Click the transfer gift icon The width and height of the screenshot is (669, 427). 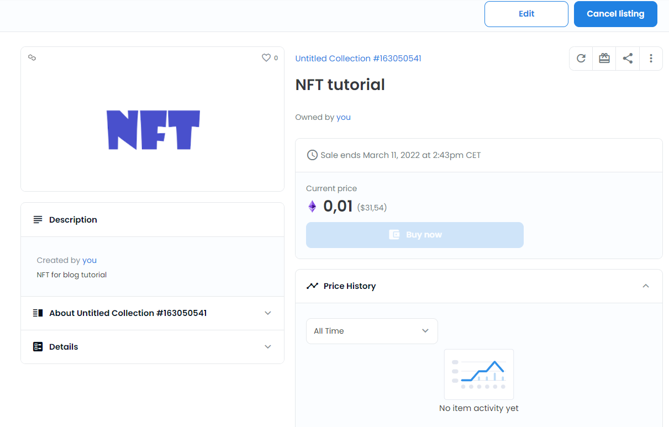click(604, 59)
